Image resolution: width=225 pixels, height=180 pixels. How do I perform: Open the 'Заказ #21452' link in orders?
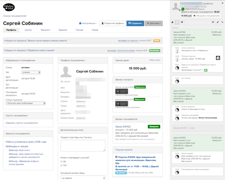click(123, 126)
